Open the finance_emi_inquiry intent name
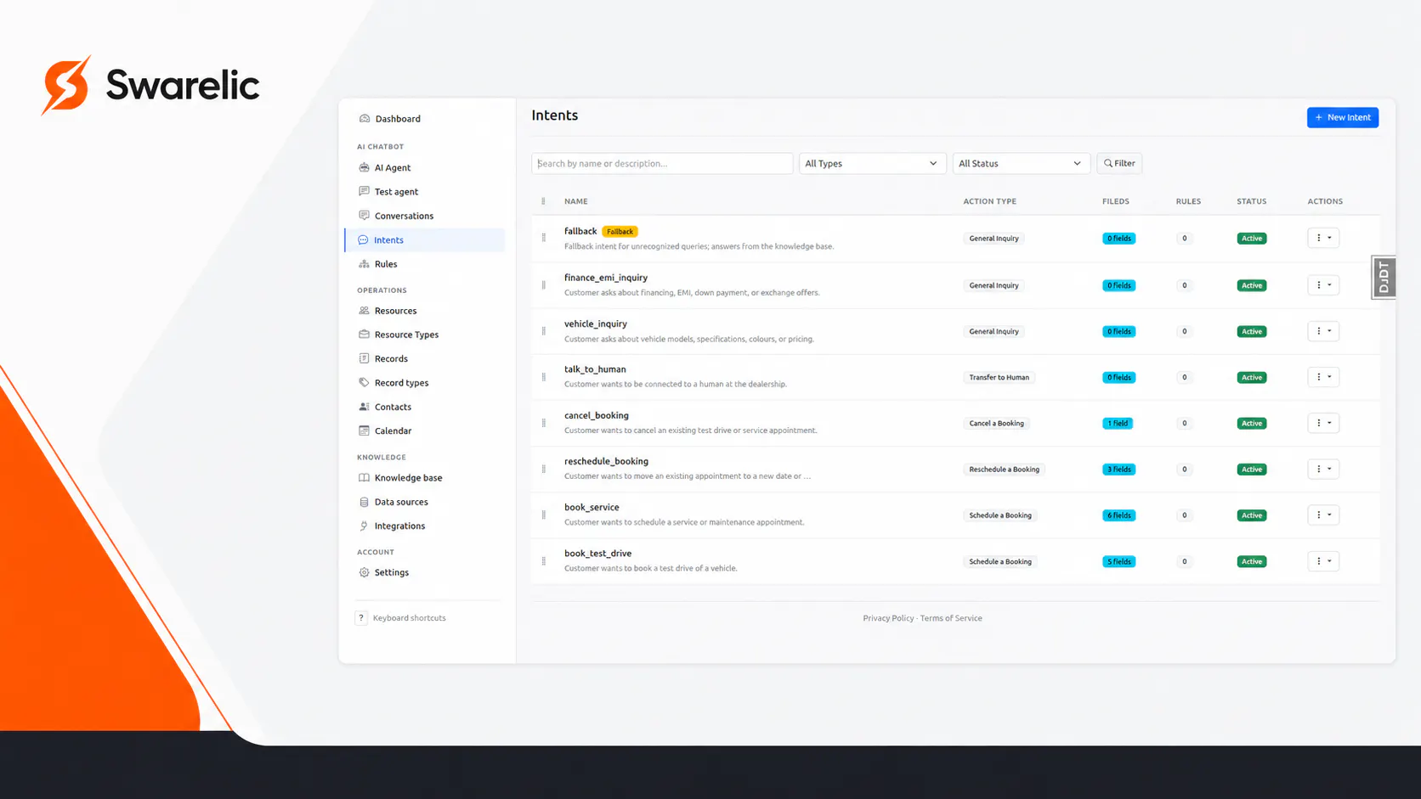Viewport: 1421px width, 799px height. 606,278
